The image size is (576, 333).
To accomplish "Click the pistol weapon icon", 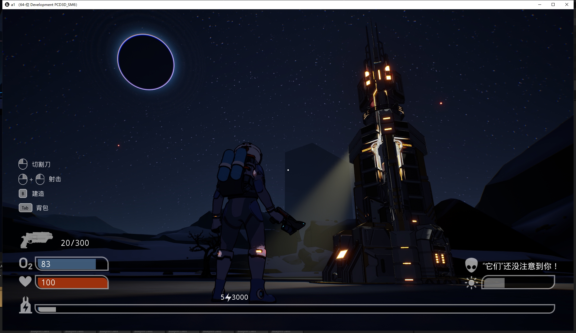I will coord(36,239).
